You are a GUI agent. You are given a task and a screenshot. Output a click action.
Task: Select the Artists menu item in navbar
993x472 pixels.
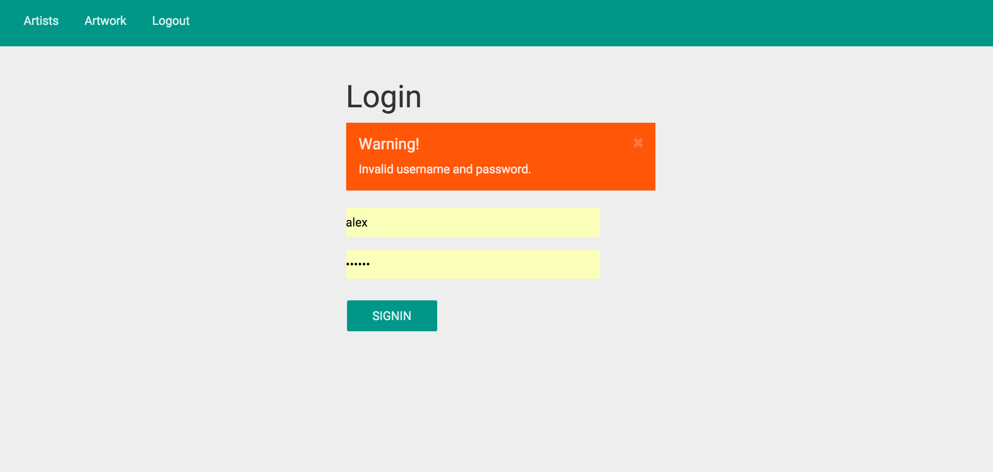pos(41,21)
